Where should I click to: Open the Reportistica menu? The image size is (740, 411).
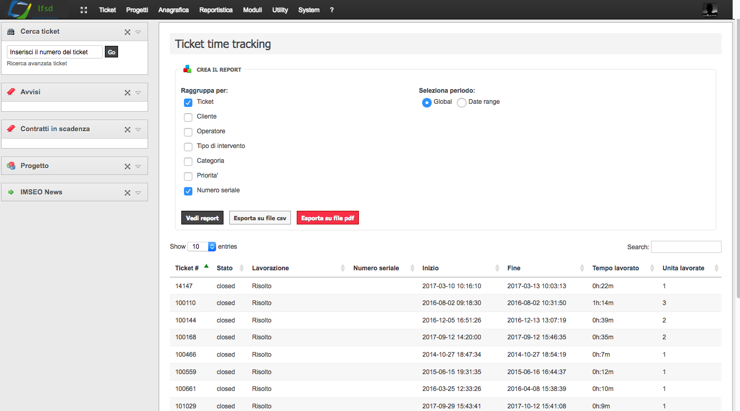point(216,9)
